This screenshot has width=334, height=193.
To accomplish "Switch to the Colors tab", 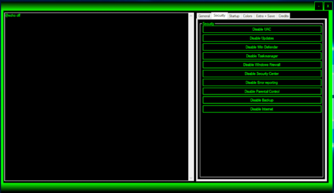I will click(248, 16).
